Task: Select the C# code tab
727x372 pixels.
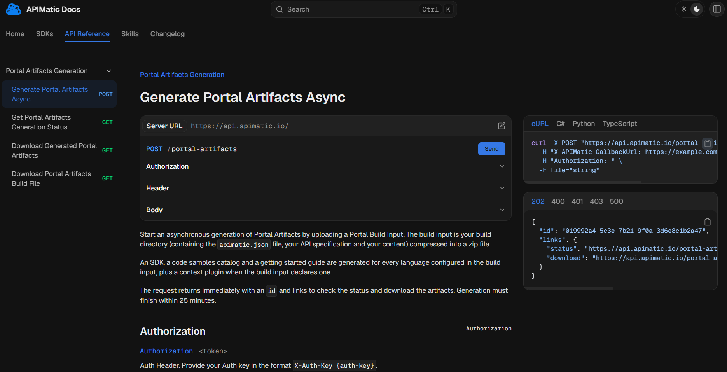Action: 561,124
